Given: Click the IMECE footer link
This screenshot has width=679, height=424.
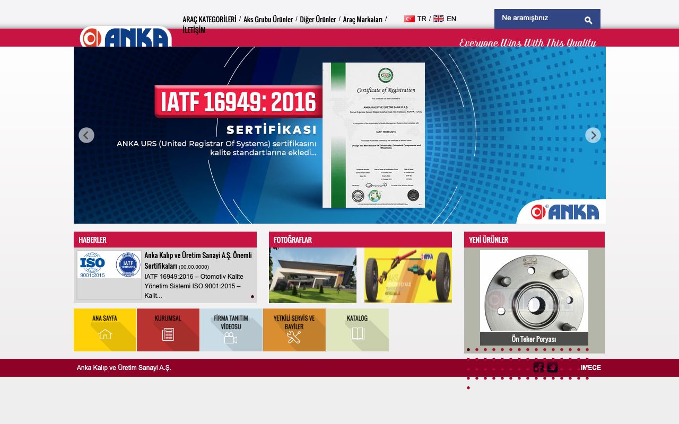Looking at the screenshot, I should (x=591, y=368).
